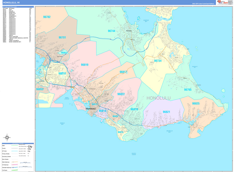Screen dimensions: 234x172
Task: Select the 96744 area label
Action: [112, 30]
